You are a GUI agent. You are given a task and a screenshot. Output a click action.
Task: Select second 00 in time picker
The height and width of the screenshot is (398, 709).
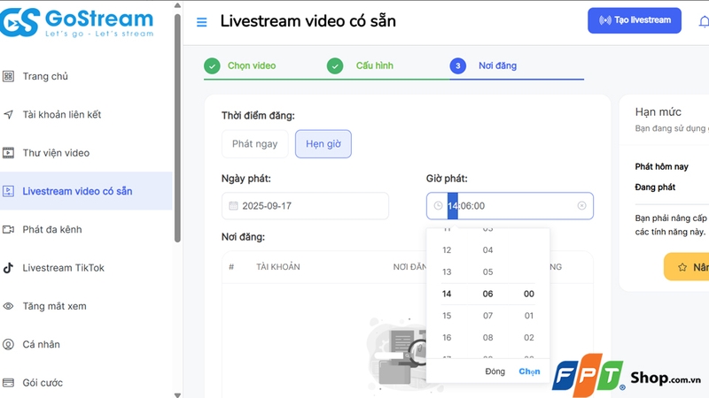tap(528, 294)
